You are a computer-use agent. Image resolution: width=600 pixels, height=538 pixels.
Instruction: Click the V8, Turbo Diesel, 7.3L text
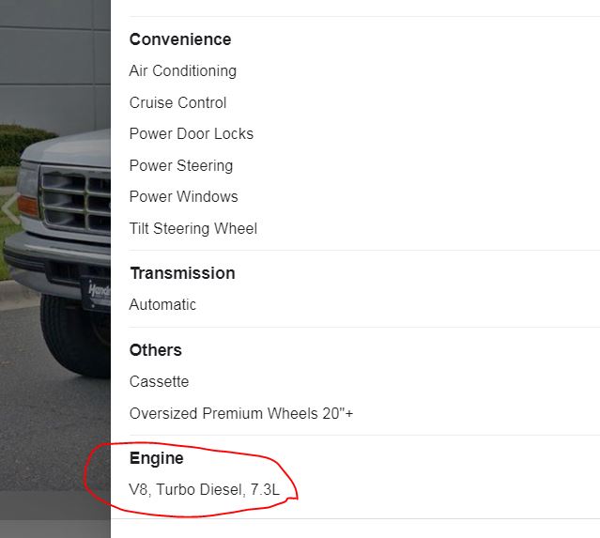[204, 489]
